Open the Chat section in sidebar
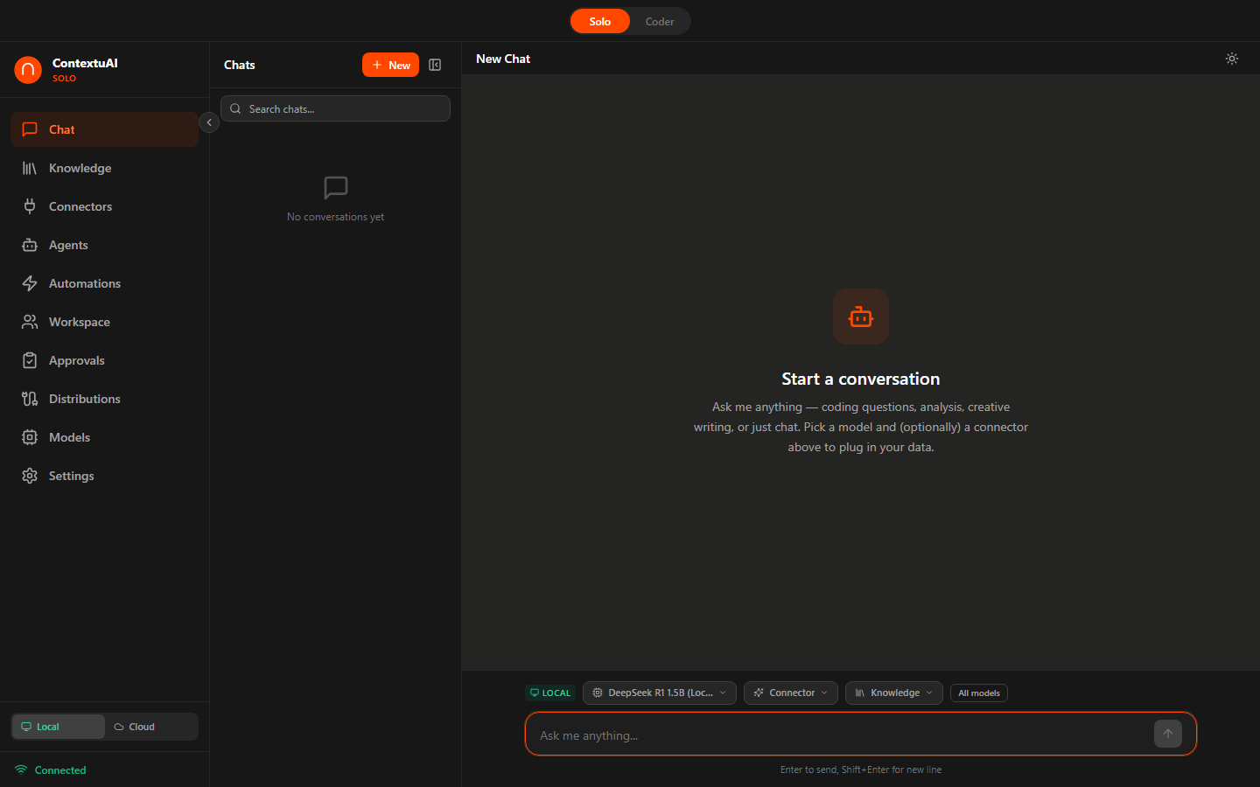This screenshot has width=1260, height=787. pyautogui.click(x=104, y=129)
